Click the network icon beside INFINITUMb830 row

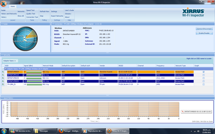(x=3, y=78)
